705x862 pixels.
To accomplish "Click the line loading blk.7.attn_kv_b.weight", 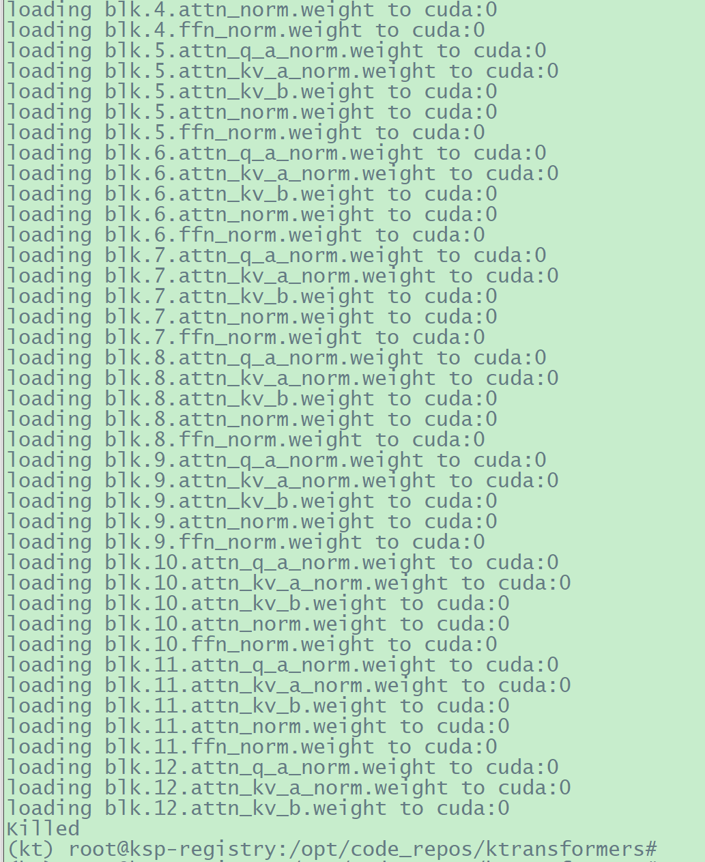I will pos(252,296).
